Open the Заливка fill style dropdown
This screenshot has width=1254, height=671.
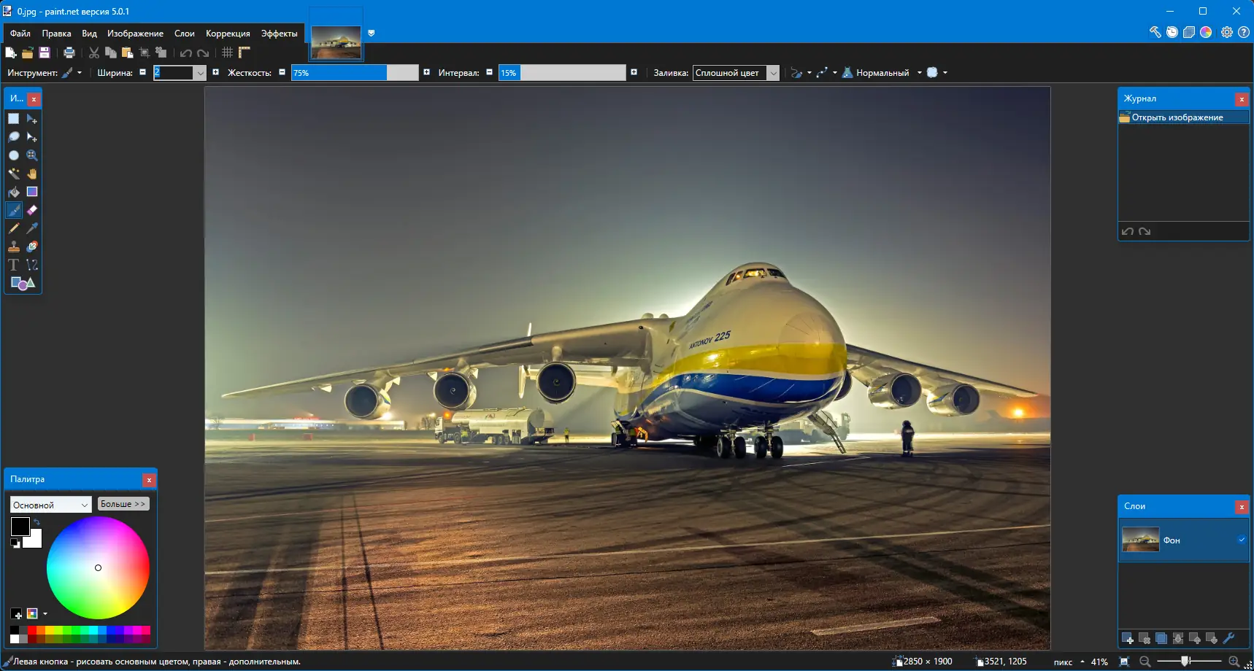point(774,73)
